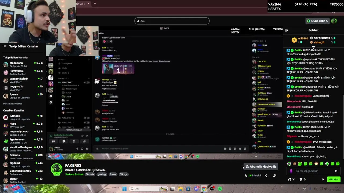344x193 pixels.
Task: Open the profile avatar next to KICKs Satın Al
Action: [x=334, y=21]
